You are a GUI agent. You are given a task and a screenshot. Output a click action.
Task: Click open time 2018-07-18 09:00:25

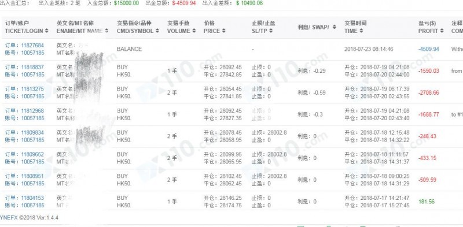point(385,176)
